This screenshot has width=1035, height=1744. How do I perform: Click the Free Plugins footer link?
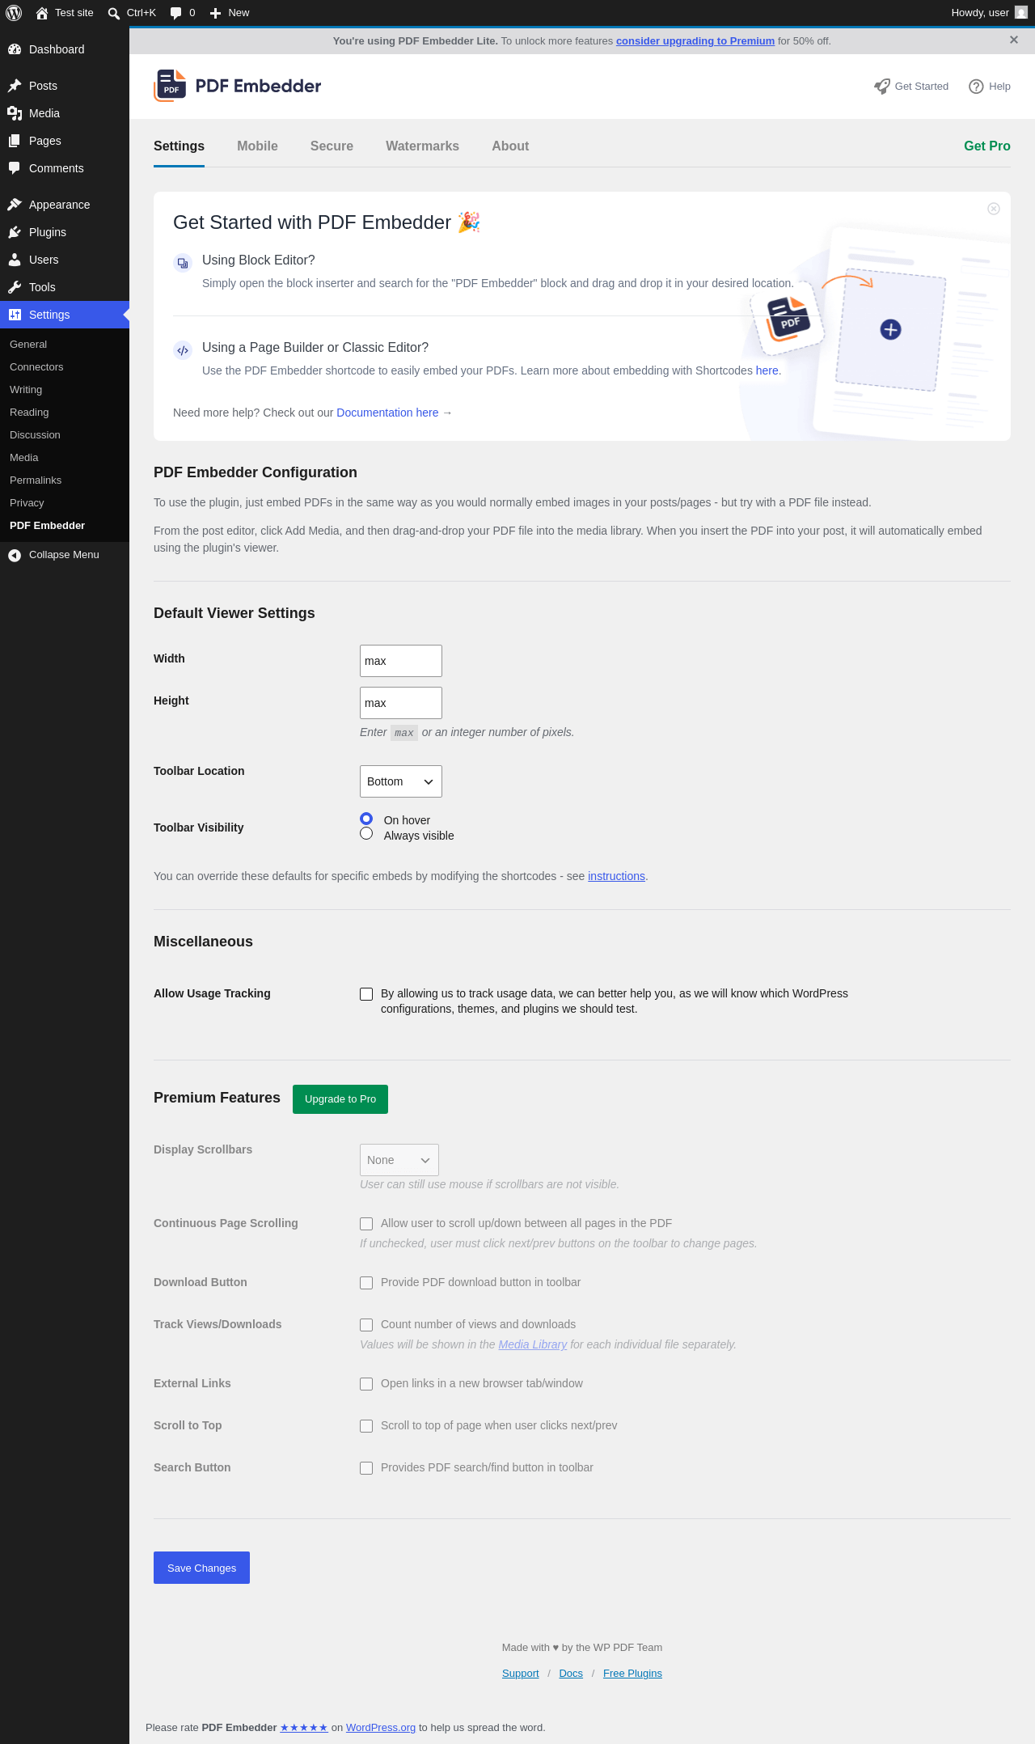coord(632,1674)
